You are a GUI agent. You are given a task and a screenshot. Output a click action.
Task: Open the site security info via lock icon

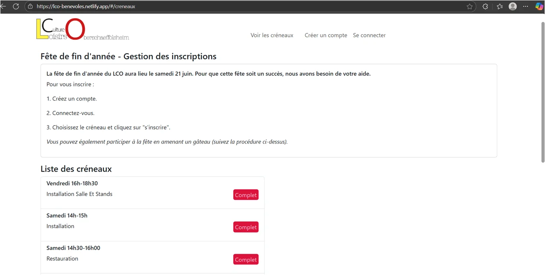pyautogui.click(x=30, y=6)
